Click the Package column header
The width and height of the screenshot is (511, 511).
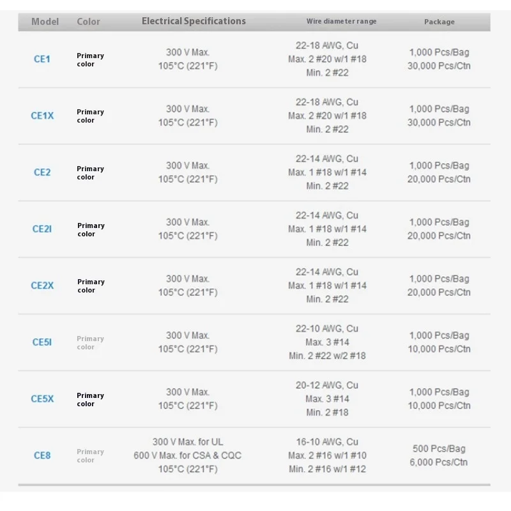tap(439, 22)
